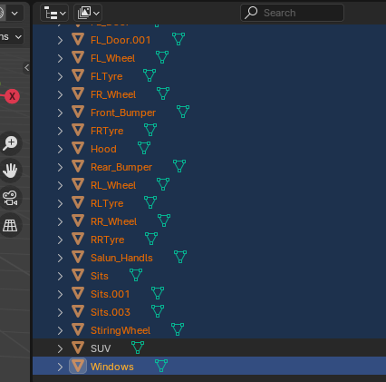386x382 pixels.
Task: Select the FRTyre object name
Action: (107, 131)
